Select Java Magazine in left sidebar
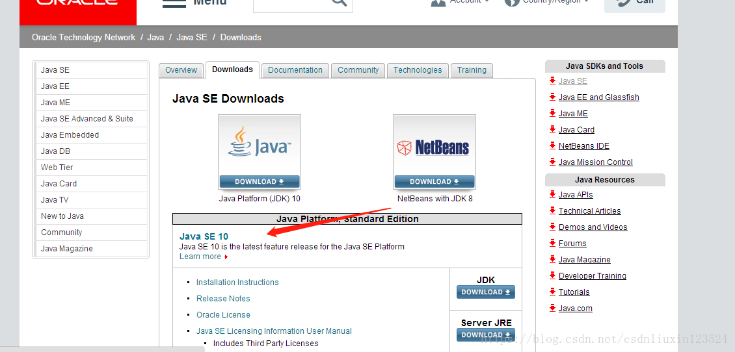Screen dimensions: 735x352 [92, 249]
